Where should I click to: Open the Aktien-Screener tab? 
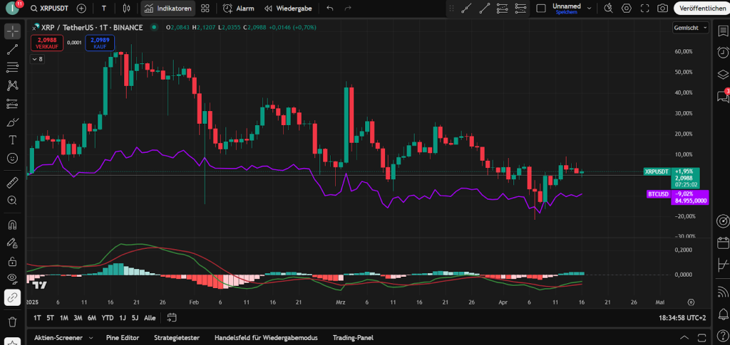pos(58,338)
